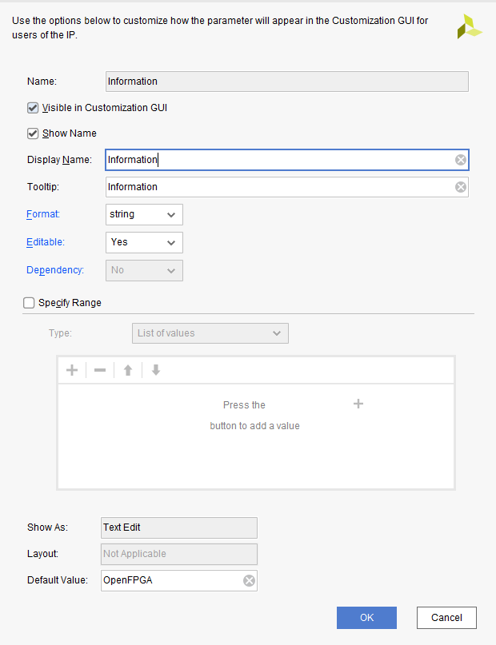Click the plus icon in the hint text
The width and height of the screenshot is (496, 645).
[x=358, y=404]
